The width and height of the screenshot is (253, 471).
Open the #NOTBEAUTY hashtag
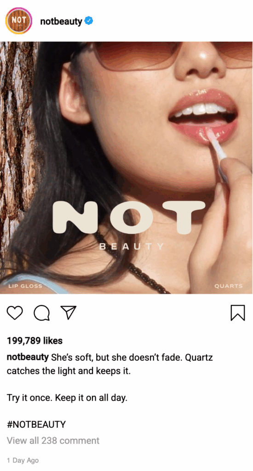tap(36, 425)
